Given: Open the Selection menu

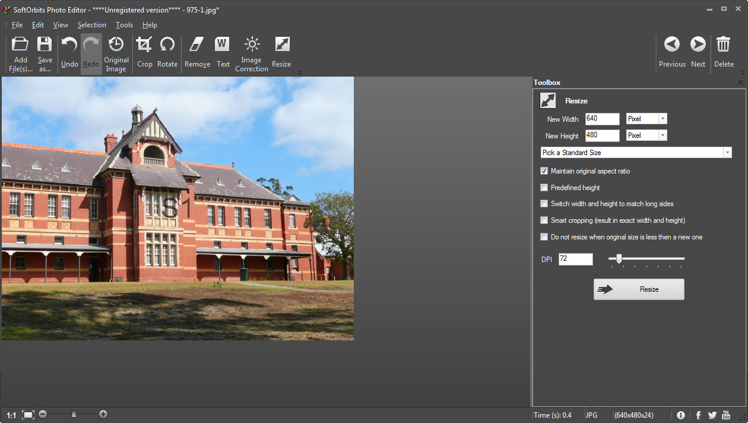Looking at the screenshot, I should 91,25.
